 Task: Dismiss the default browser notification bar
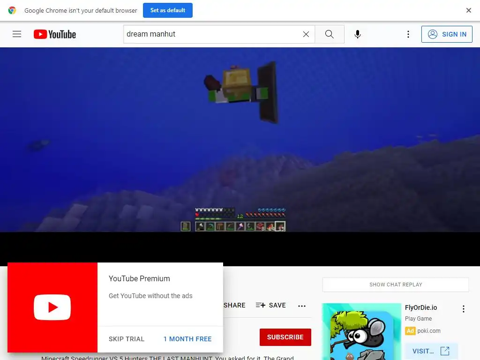468,10
